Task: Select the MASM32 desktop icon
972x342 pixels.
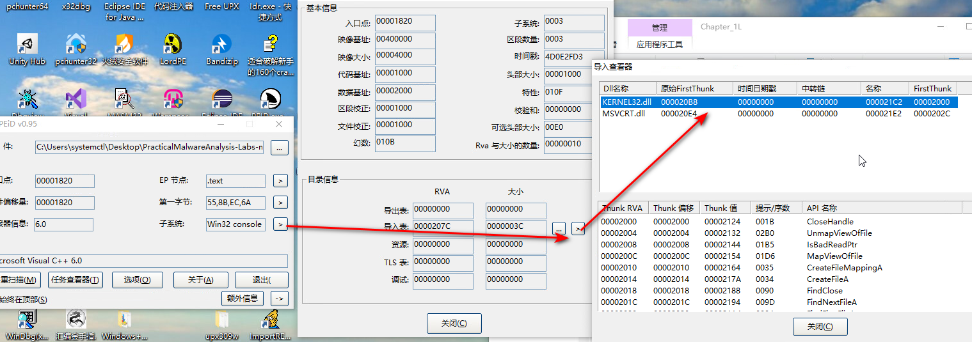Action: 124,99
